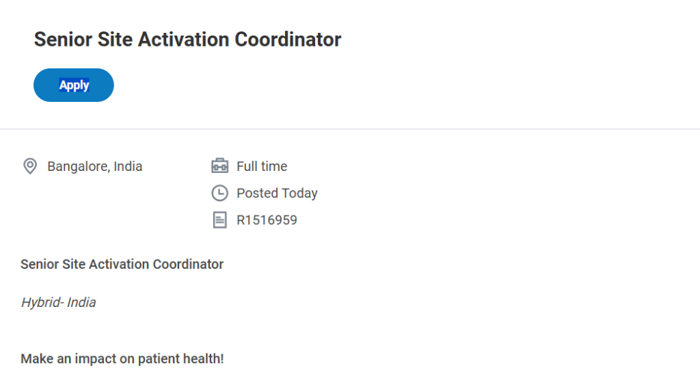Click the briefcase job type icon
700x372 pixels.
(x=219, y=166)
